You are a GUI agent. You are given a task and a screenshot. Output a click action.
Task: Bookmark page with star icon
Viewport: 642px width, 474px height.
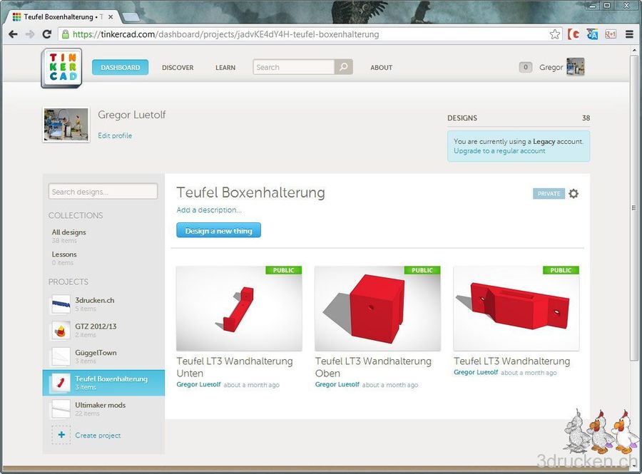click(x=555, y=34)
